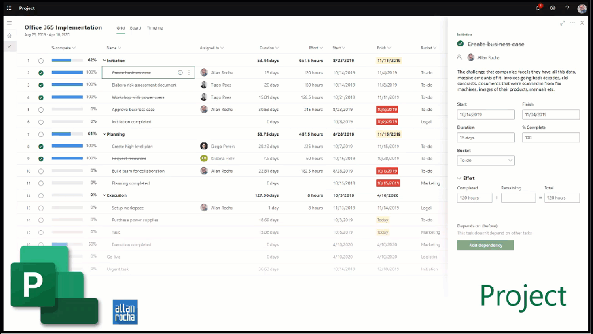
Task: Click the Duration field in details
Action: [x=486, y=137]
